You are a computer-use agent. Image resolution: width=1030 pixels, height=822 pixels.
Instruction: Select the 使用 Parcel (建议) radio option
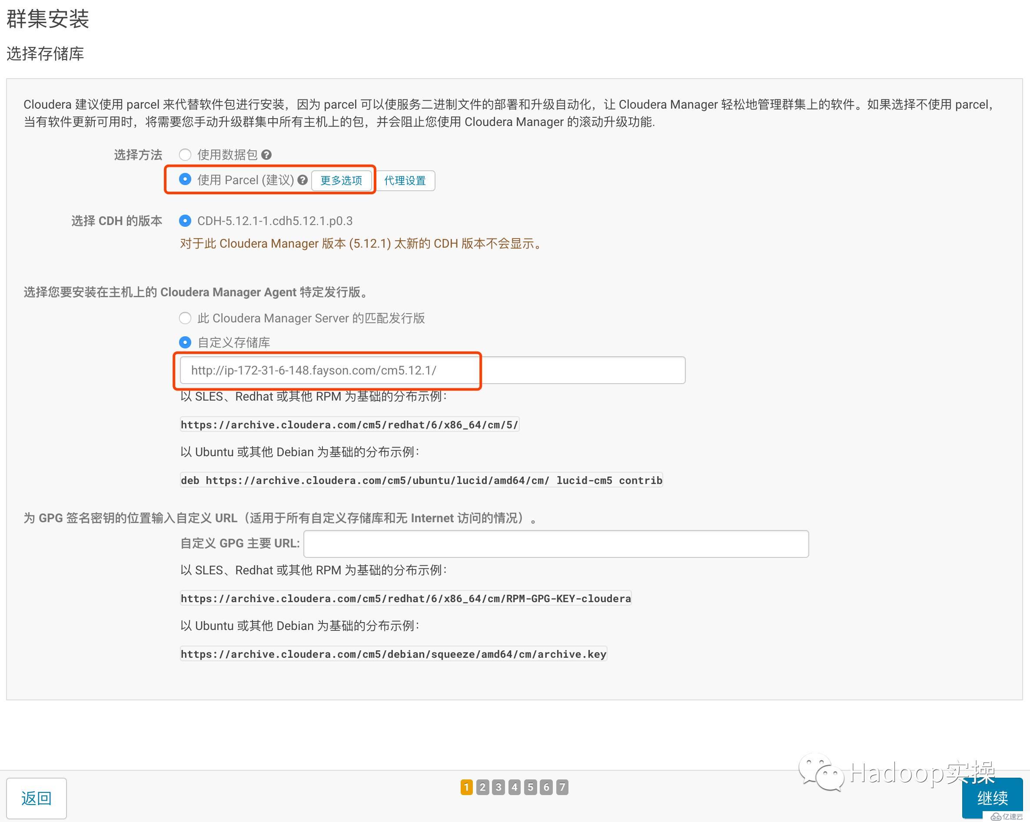[185, 179]
